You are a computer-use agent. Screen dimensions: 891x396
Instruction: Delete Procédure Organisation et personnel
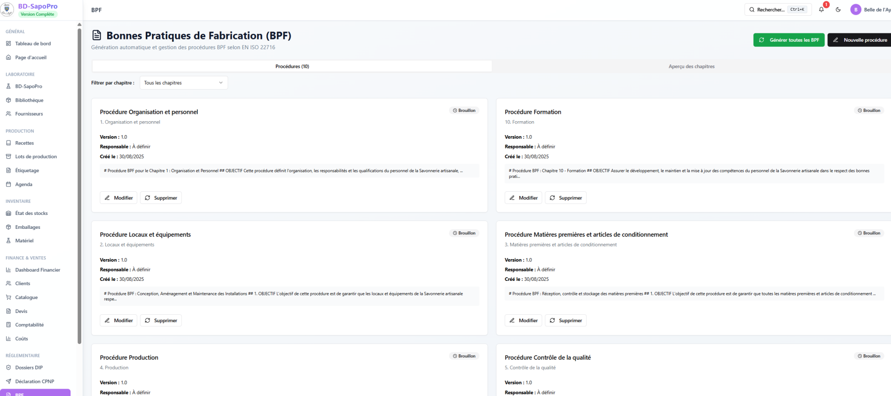[x=161, y=198]
